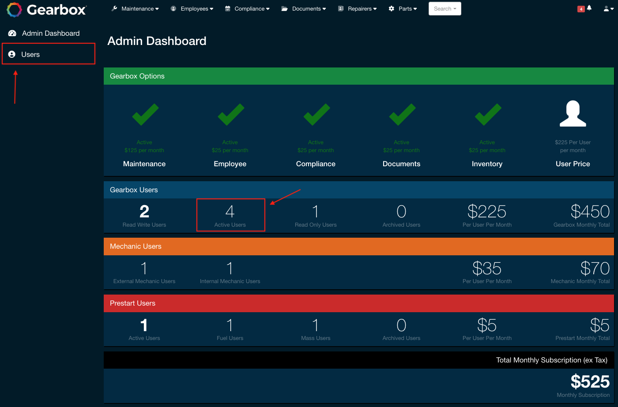Click the green checkmark above Maintenance
618x407 pixels.
pyautogui.click(x=145, y=115)
